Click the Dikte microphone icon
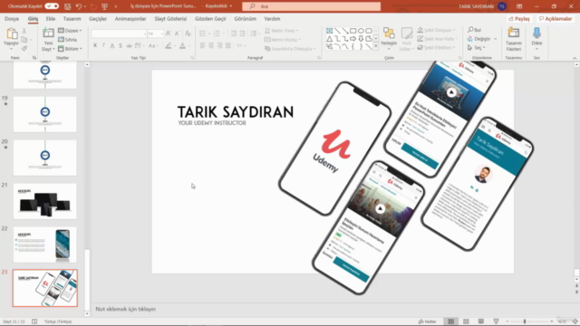Viewport: 580px width, 326px height. coord(536,34)
